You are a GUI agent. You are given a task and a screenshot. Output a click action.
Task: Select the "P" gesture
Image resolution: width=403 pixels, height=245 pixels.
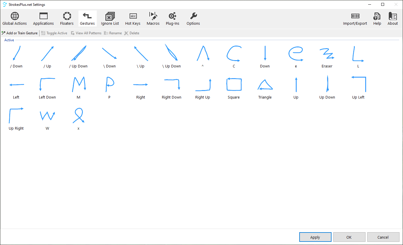110,87
